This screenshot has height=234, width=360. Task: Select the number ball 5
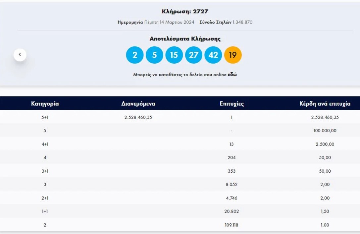pos(154,55)
